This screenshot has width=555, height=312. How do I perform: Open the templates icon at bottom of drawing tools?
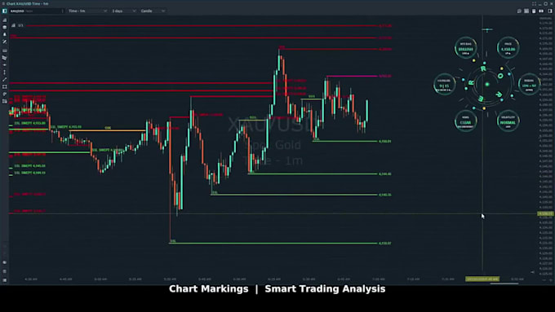5,101
